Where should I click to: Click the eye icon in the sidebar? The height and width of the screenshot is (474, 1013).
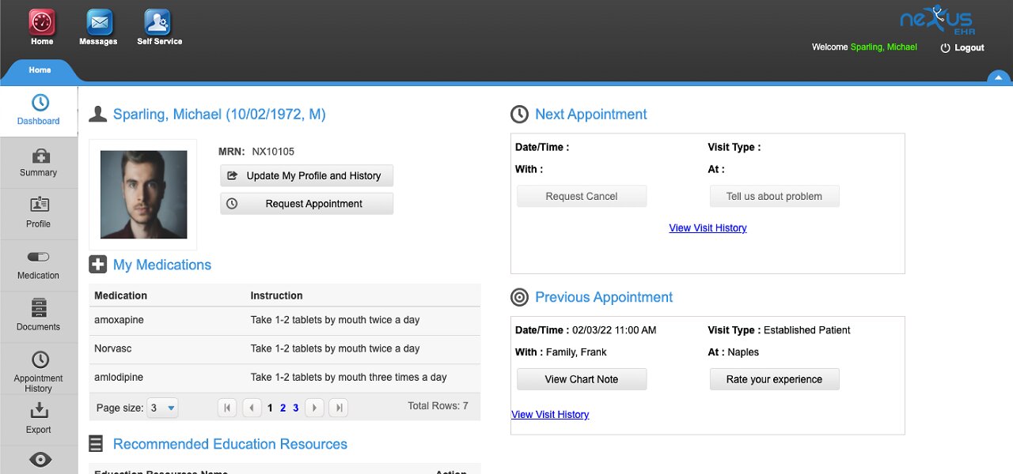40,460
